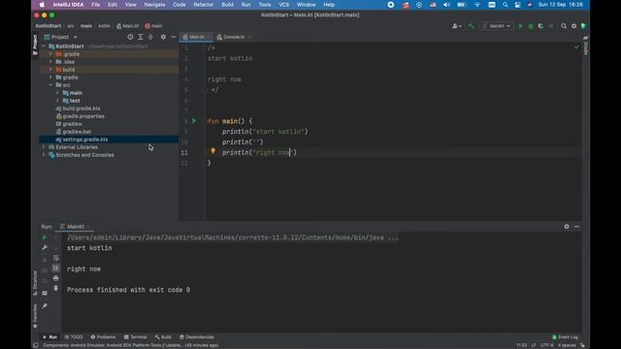
Task: Collapse the src folder
Action: point(50,84)
